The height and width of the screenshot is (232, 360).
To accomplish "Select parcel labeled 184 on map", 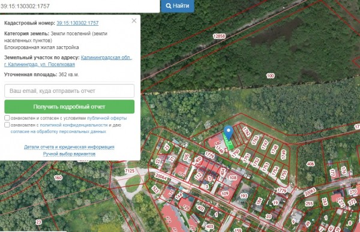I will [259, 201].
